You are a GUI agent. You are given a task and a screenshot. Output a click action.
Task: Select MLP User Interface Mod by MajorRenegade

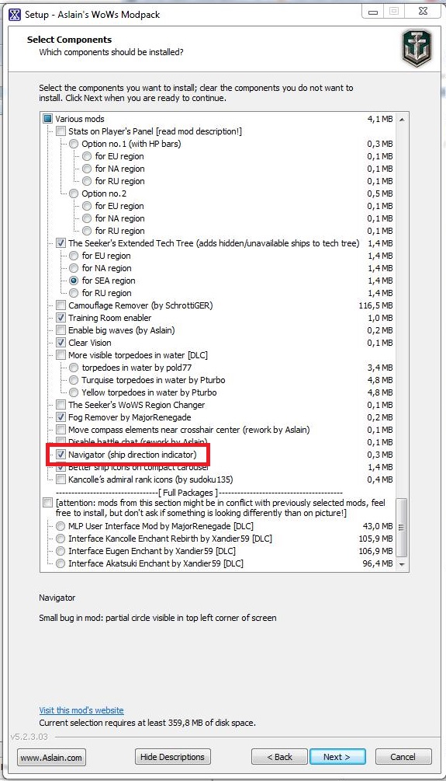pos(61,526)
